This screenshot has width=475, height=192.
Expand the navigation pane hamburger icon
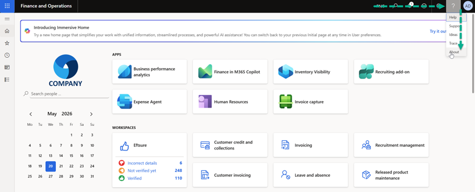(x=7, y=19)
